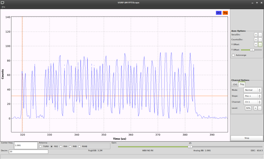Enable the Autorange checkbox
This screenshot has height=159, width=264.
[234, 55]
